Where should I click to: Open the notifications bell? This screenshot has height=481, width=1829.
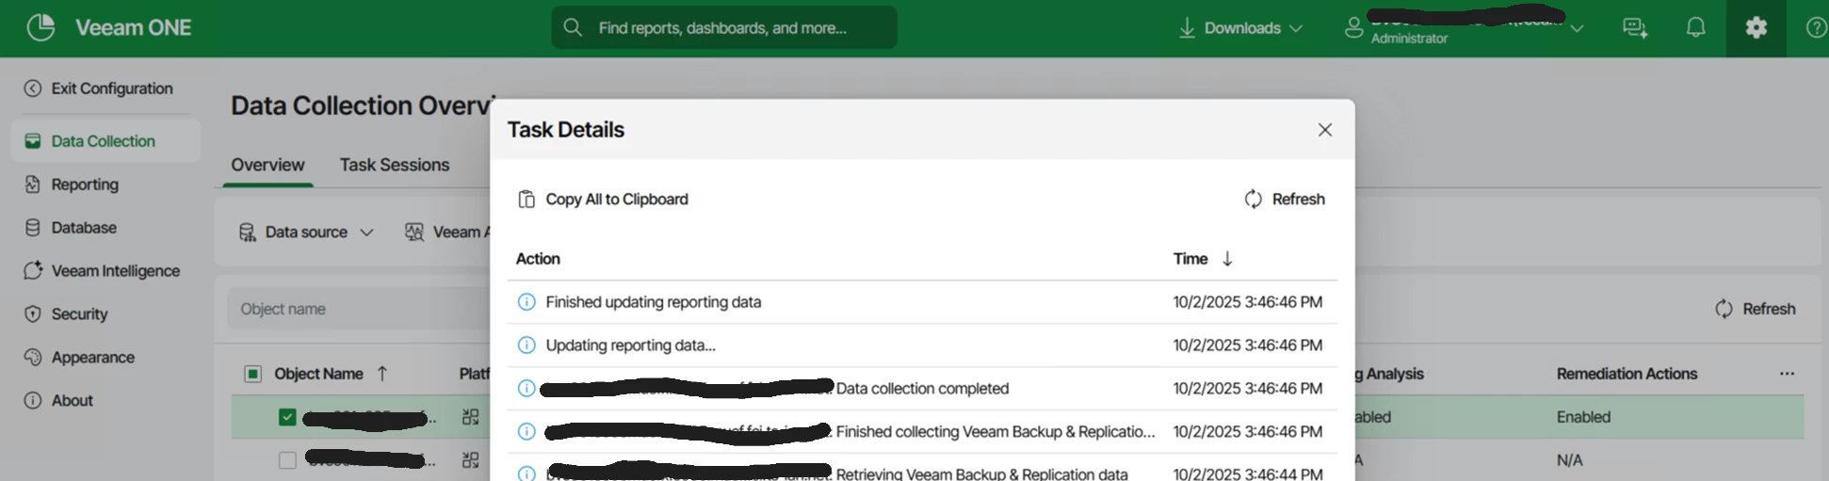1695,27
